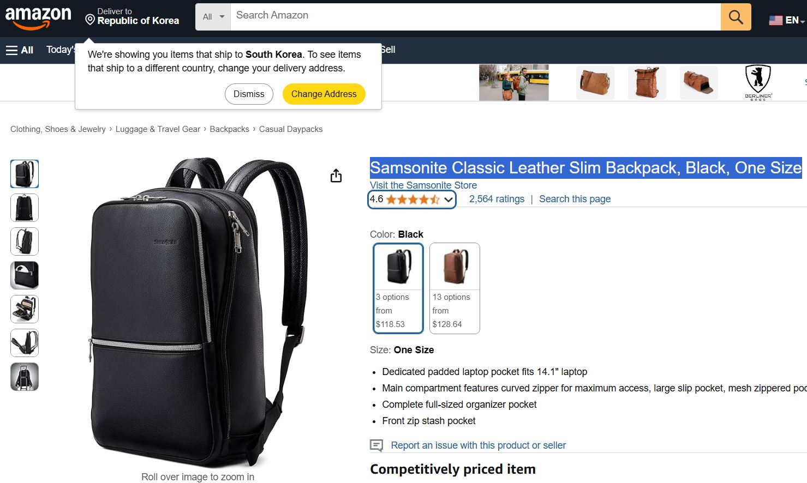Expand the 4.6 star rating dropdown
Image resolution: width=807 pixels, height=483 pixels.
[411, 200]
